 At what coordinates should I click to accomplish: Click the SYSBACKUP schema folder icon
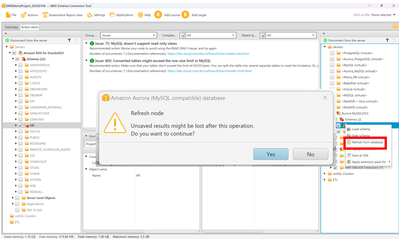point(27,161)
